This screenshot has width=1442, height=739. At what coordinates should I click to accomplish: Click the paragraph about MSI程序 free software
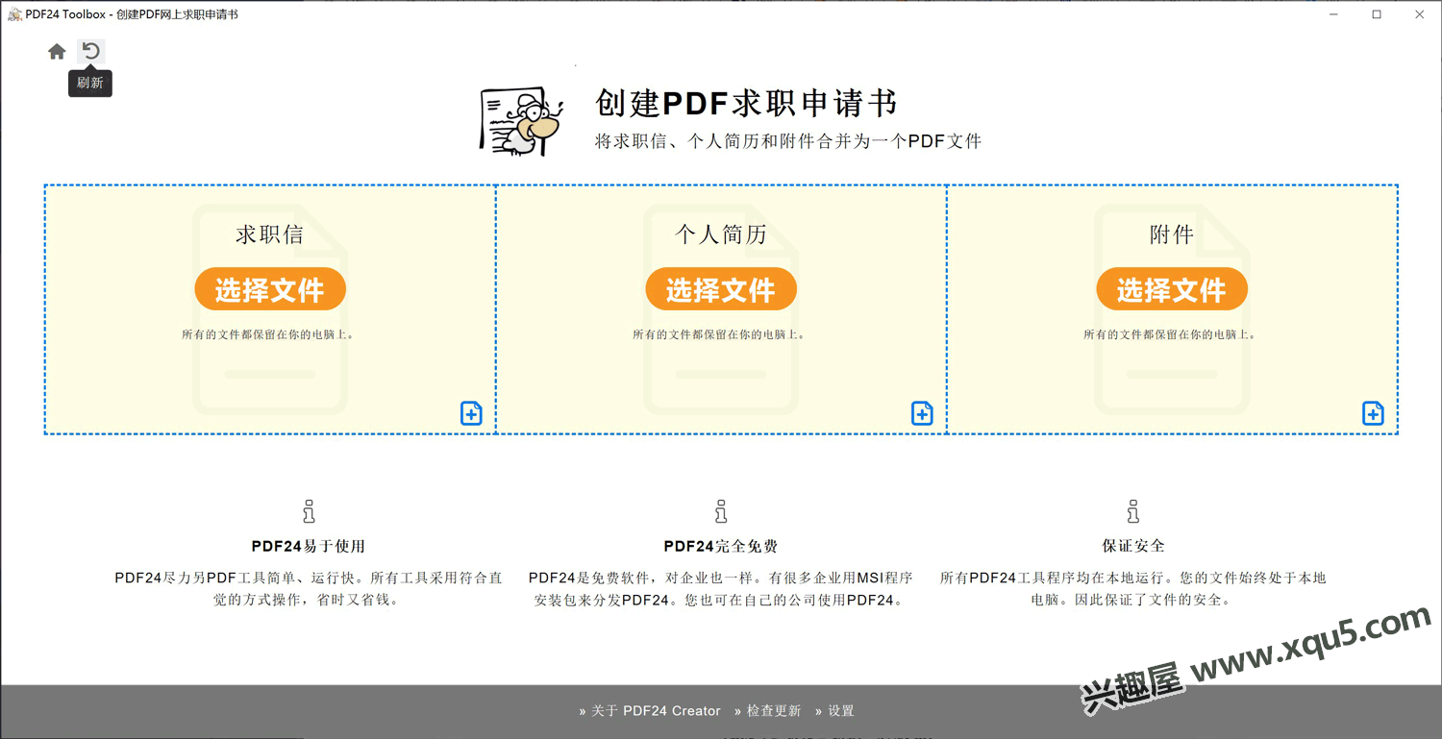(x=721, y=589)
